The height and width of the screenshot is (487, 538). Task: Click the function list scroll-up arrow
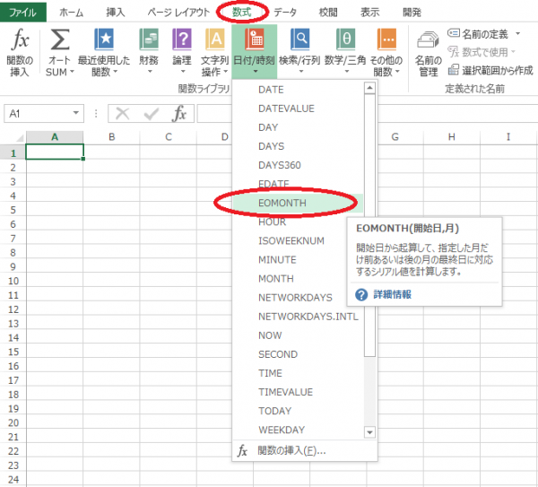[x=369, y=88]
